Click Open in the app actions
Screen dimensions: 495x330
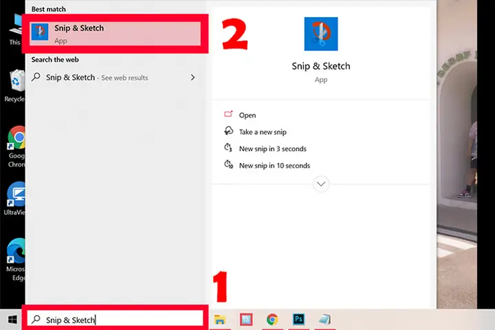point(247,115)
